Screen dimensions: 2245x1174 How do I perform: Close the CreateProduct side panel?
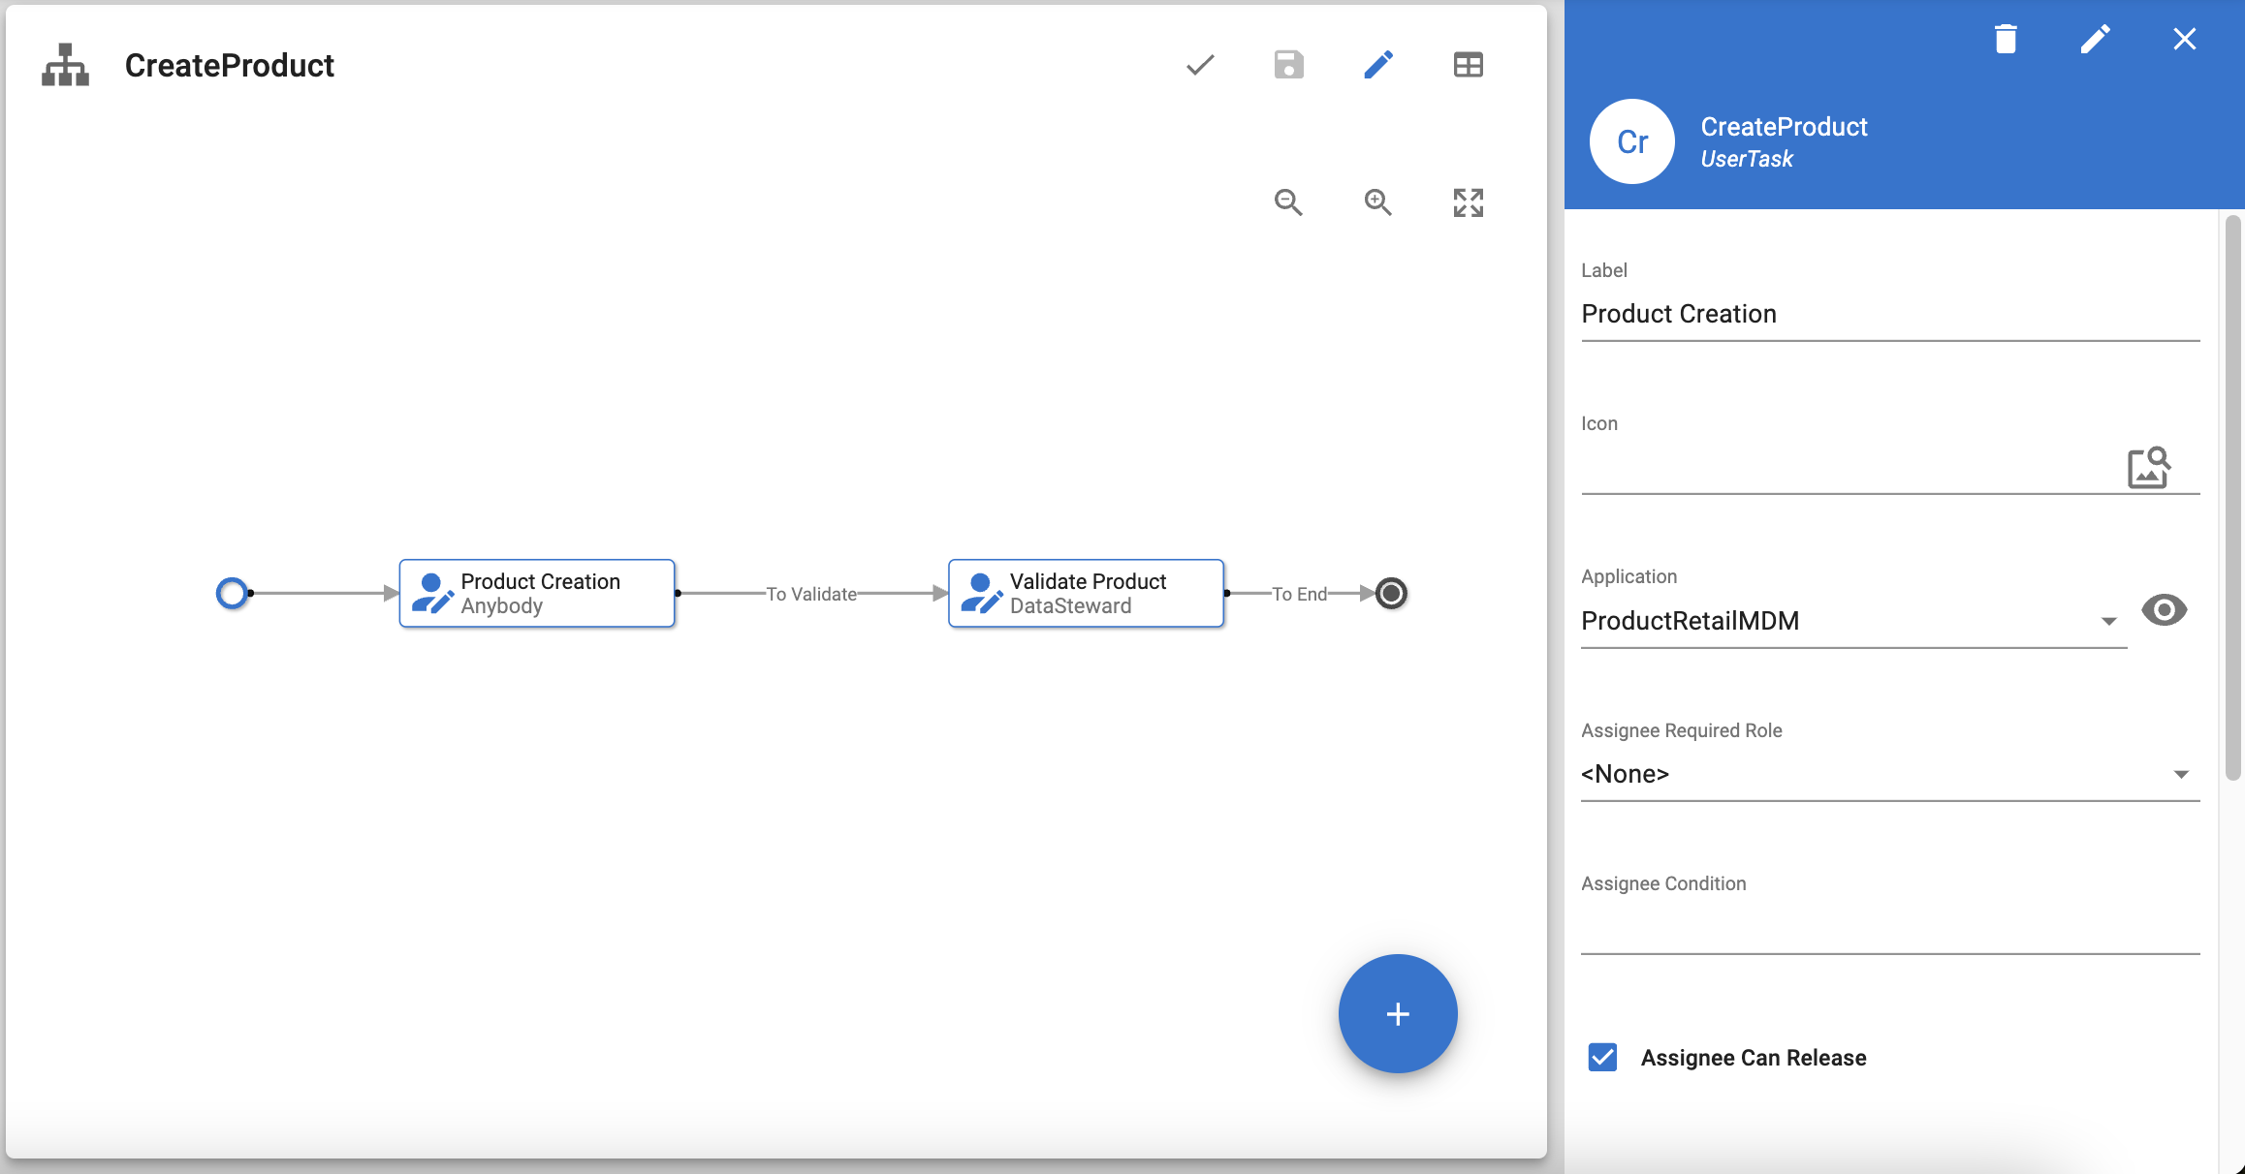[2184, 40]
